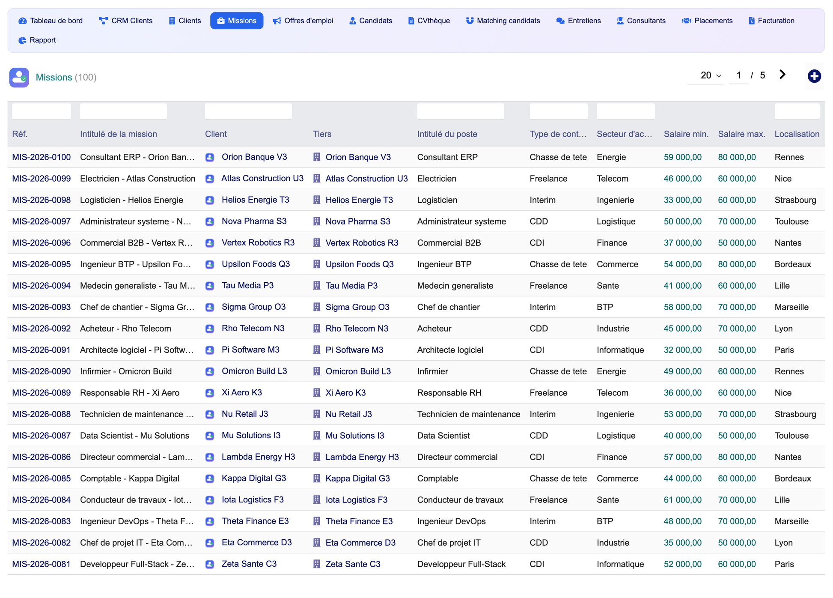Go to the Candidats tab
Image resolution: width=833 pixels, height=598 pixels.
coord(371,21)
